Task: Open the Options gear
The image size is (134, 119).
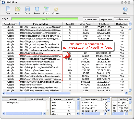Action: click(x=56, y=9)
